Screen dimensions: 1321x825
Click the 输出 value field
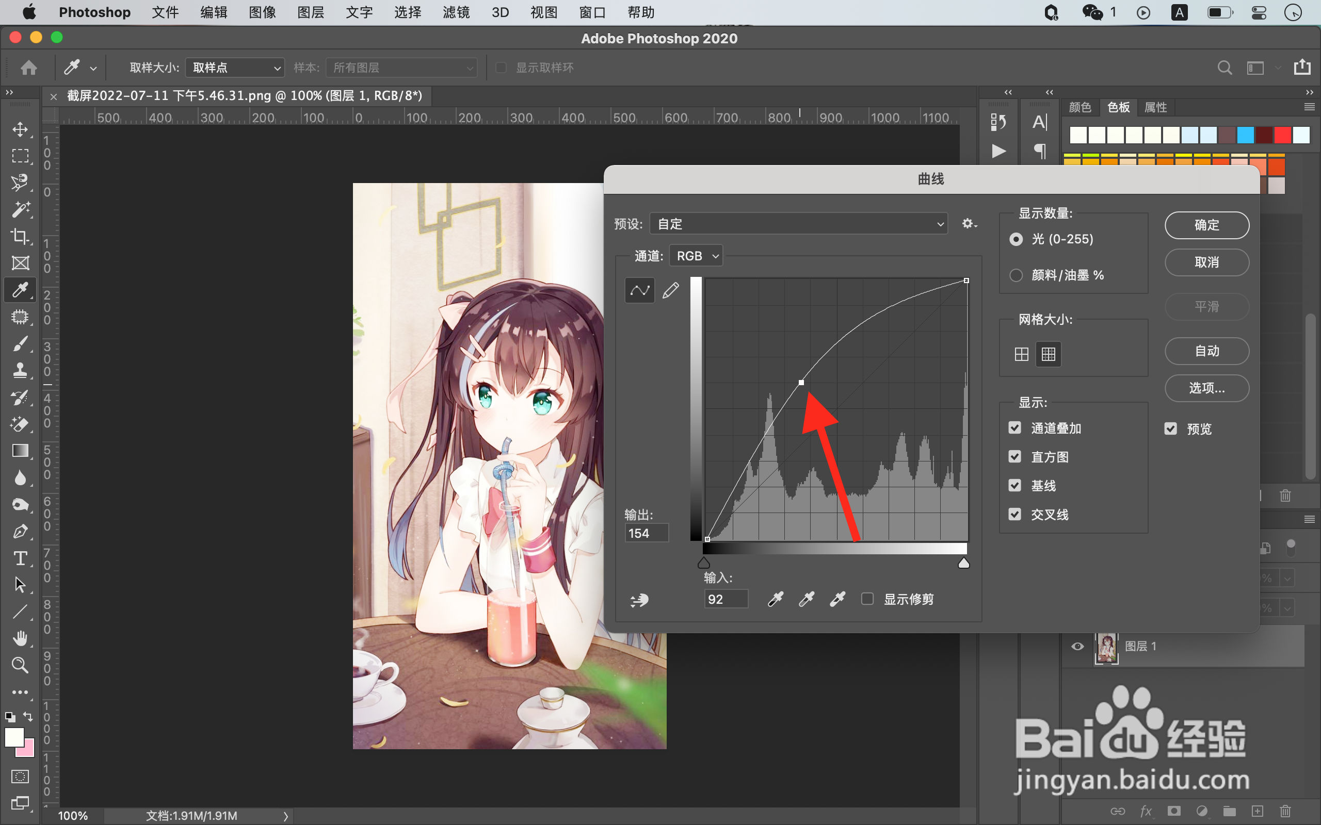coord(647,533)
